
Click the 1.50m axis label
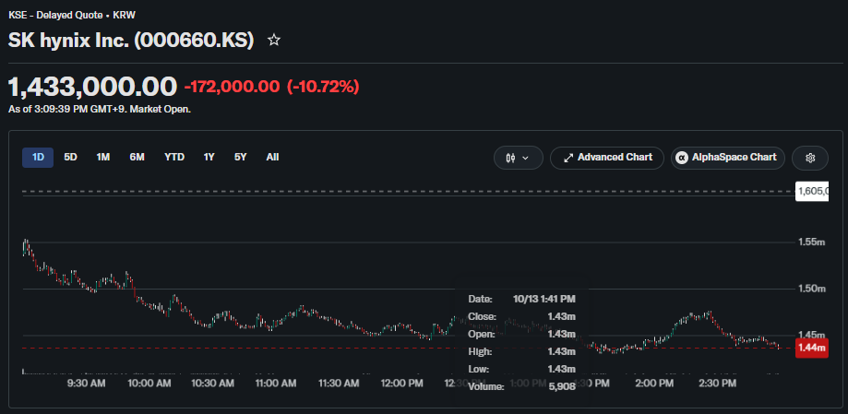(811, 290)
